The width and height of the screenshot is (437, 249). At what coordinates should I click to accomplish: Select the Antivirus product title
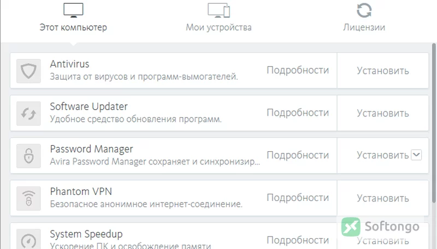click(70, 64)
